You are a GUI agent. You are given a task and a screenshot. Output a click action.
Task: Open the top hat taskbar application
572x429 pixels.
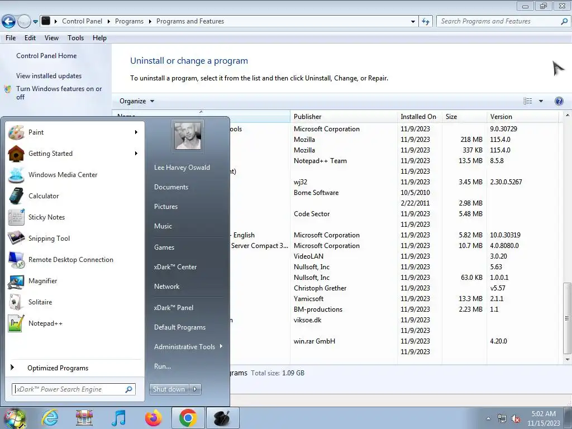pos(222,418)
